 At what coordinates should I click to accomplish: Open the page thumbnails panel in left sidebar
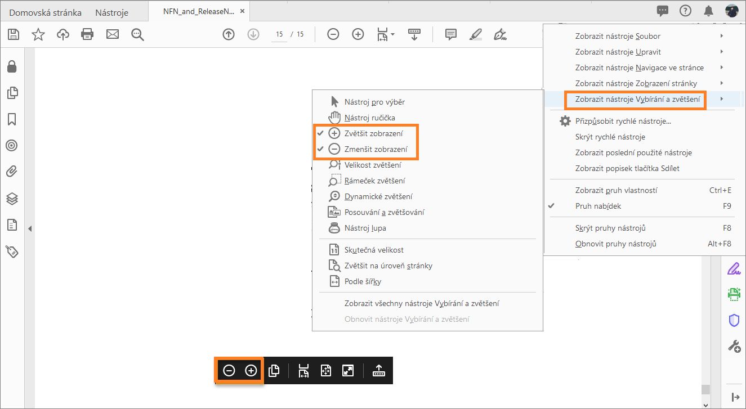pyautogui.click(x=12, y=93)
